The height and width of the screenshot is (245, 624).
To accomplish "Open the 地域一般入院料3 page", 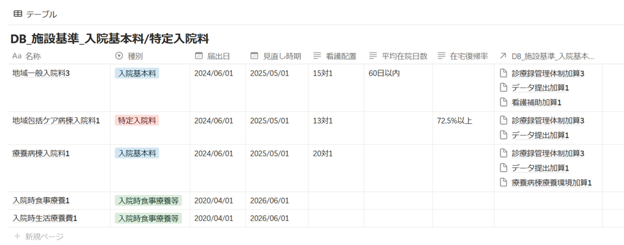I will coord(41,73).
